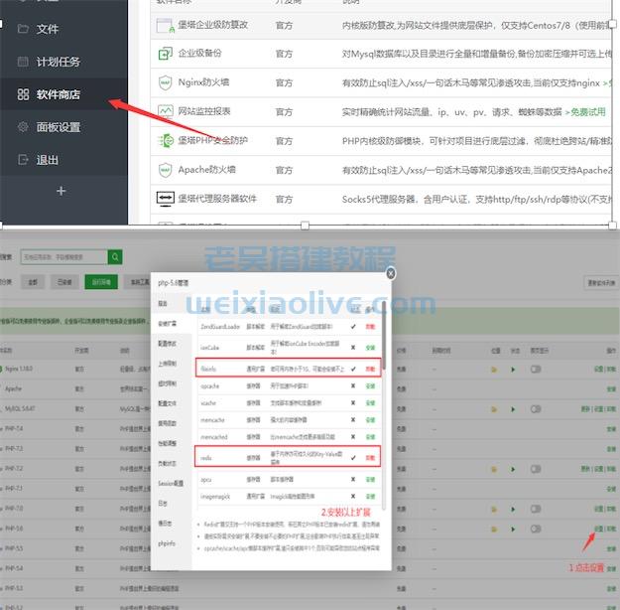Open the folder icon in PHP-7.0 row
Image resolution: width=620 pixels, height=610 pixels.
(x=494, y=509)
